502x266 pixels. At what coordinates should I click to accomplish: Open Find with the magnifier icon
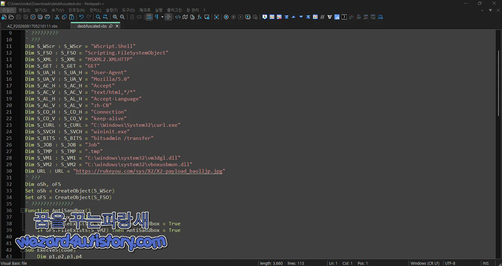point(98,17)
